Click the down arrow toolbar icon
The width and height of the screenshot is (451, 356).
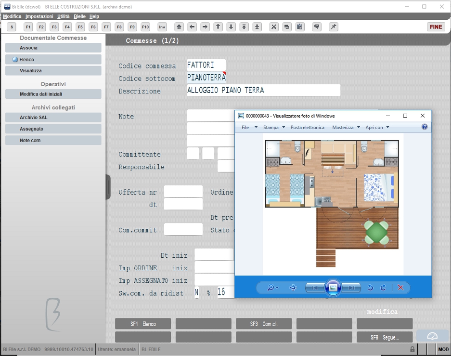coord(231,27)
